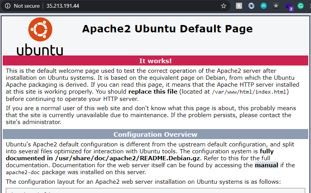Viewport: 311px width, 193px height.
Task: Open the dark star extension icon
Action: 276,6
